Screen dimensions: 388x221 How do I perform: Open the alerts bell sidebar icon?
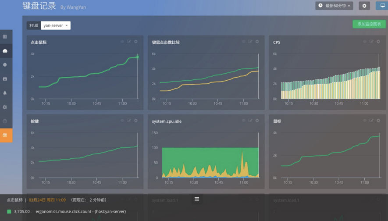pos(5,93)
